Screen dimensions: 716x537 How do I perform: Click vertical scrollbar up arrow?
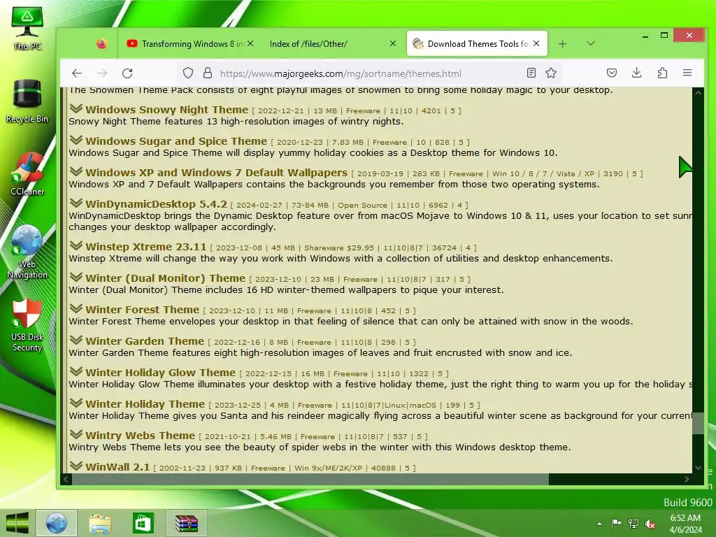point(698,93)
